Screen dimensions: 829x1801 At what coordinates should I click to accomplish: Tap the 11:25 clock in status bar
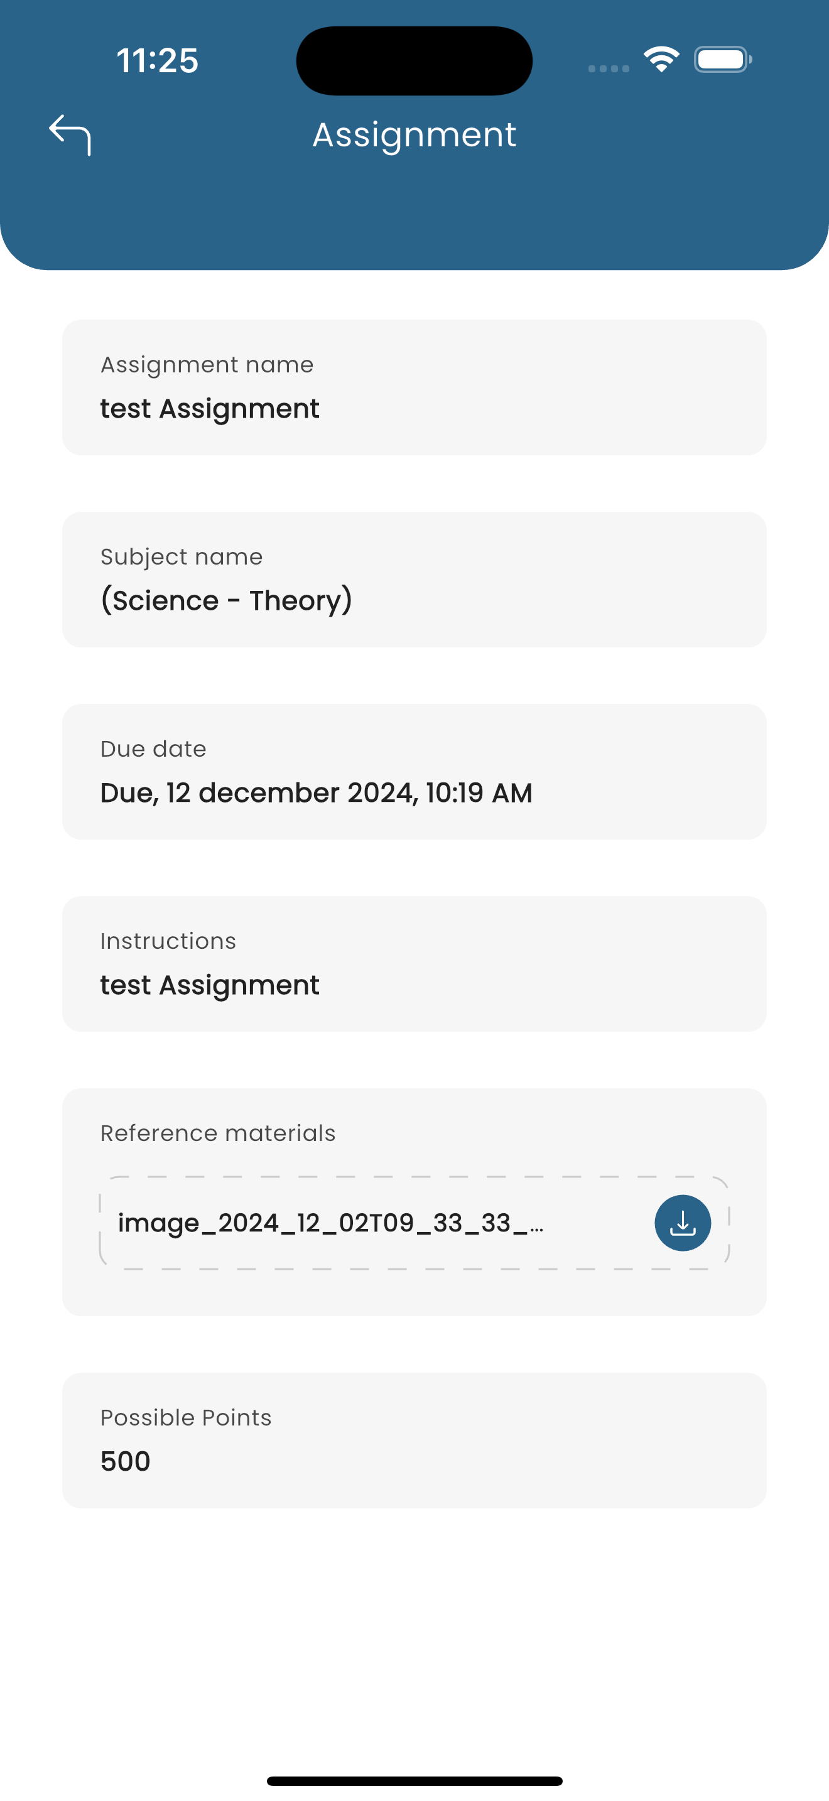(x=157, y=61)
